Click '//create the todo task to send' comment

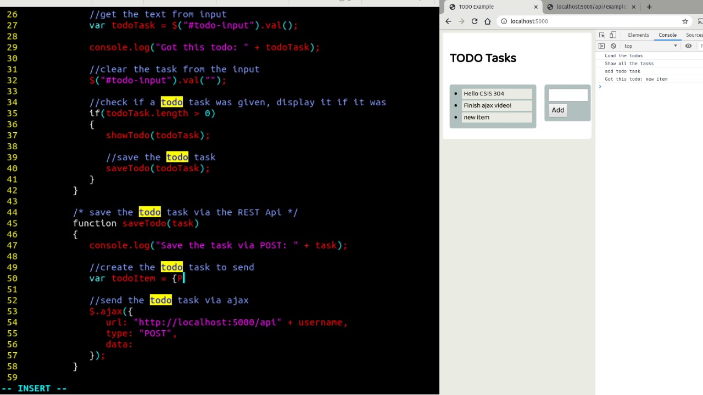click(171, 268)
